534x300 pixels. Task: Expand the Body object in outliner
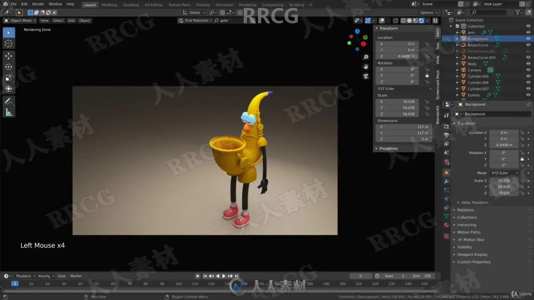[x=458, y=64]
